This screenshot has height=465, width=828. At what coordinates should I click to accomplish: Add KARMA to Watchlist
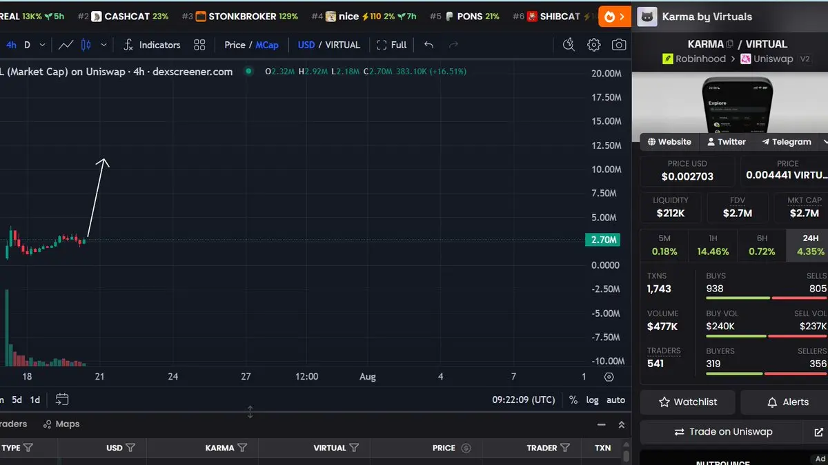687,402
